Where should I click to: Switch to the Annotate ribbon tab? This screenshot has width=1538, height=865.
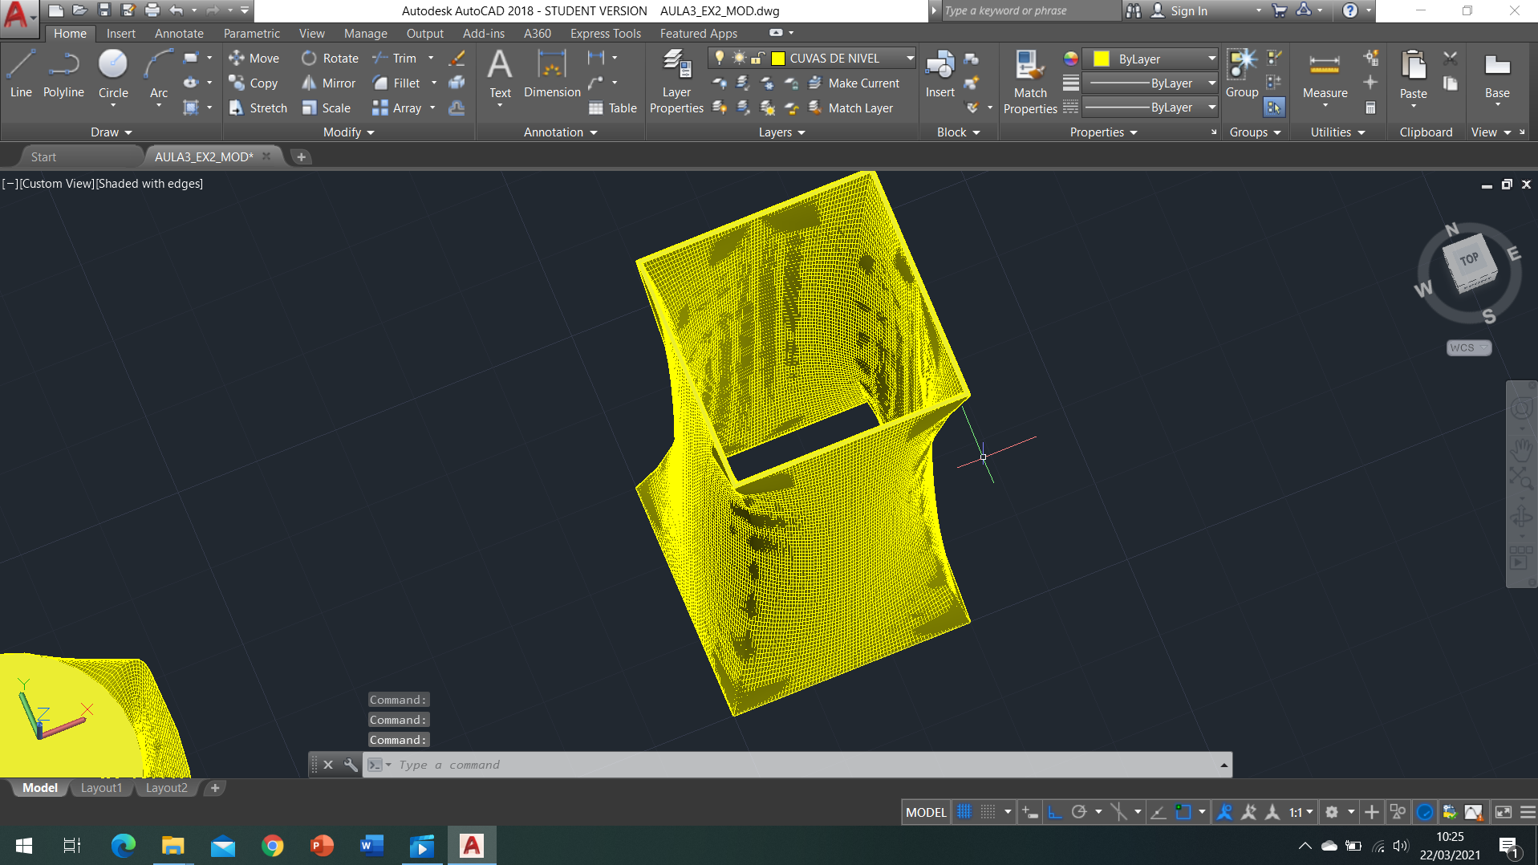tap(179, 33)
